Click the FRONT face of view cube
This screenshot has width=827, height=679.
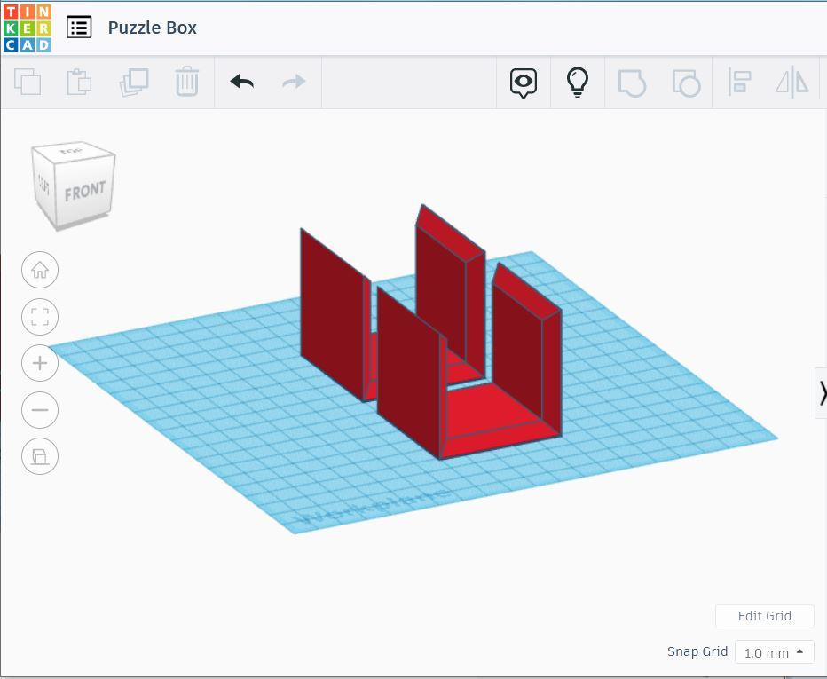point(84,192)
